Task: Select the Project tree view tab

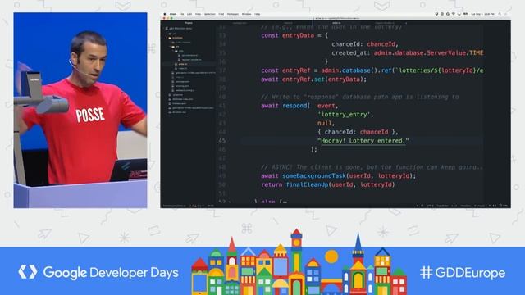Action: pos(189,23)
